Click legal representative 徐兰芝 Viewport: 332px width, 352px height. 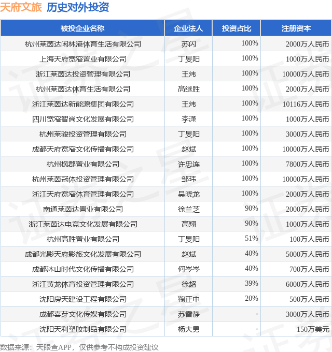[x=188, y=210]
